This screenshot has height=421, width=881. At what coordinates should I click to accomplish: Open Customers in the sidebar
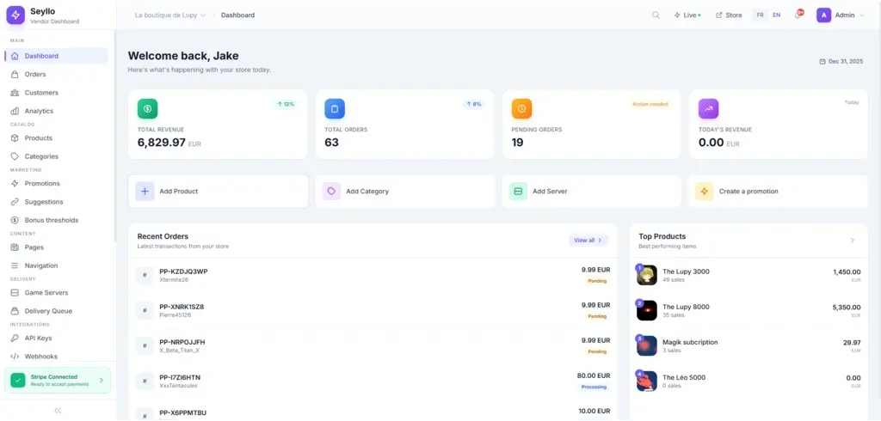(56, 93)
